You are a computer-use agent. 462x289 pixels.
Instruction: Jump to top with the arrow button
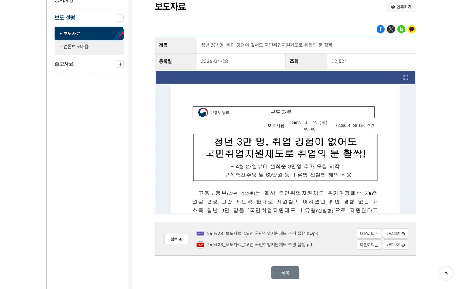pyautogui.click(x=446, y=273)
